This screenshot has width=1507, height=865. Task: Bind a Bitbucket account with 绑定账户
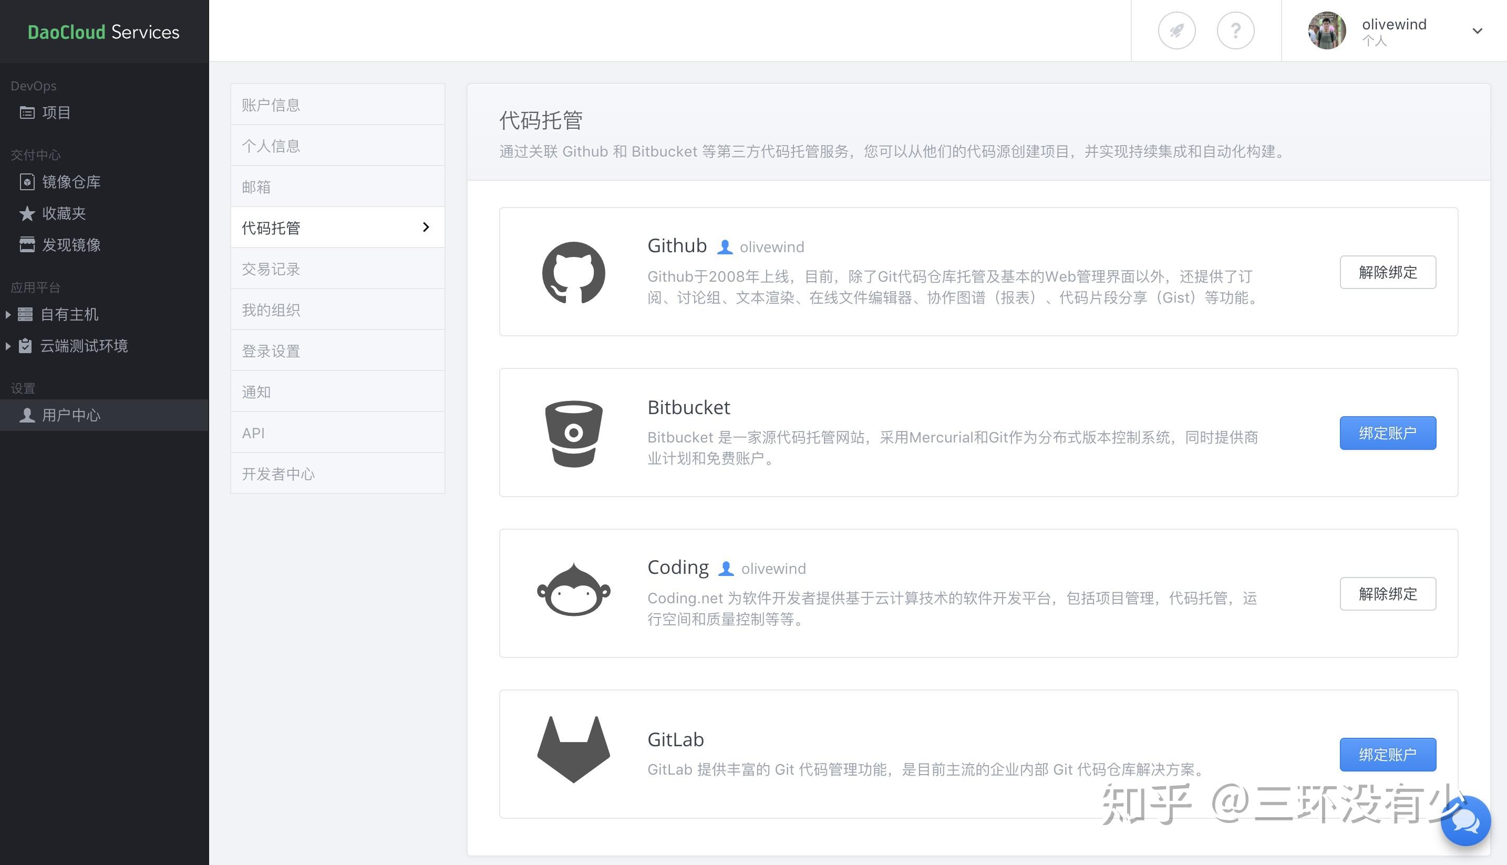click(1387, 433)
